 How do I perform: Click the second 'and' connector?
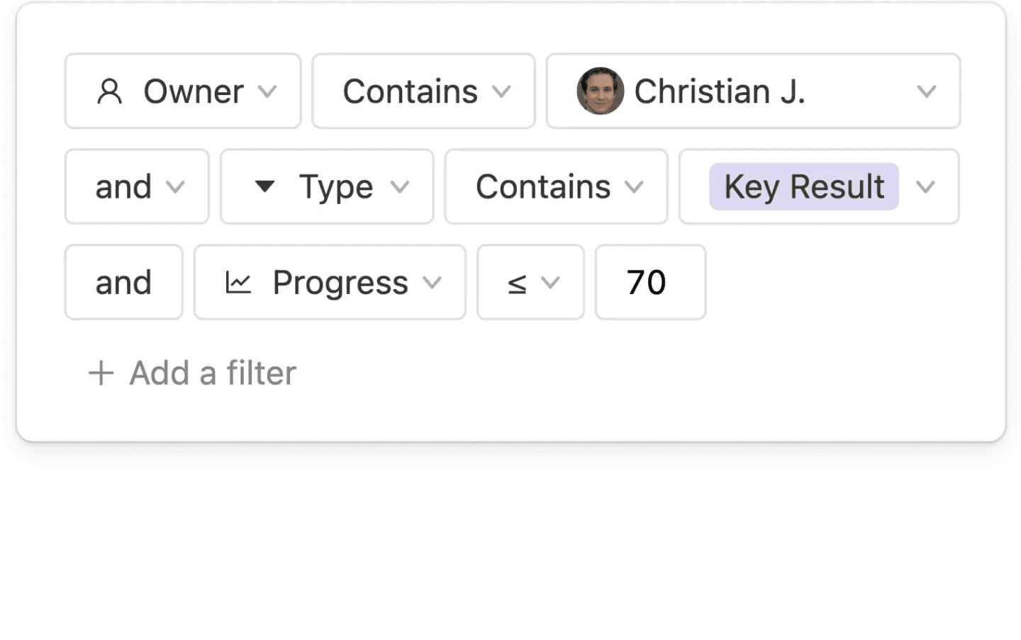123,281
